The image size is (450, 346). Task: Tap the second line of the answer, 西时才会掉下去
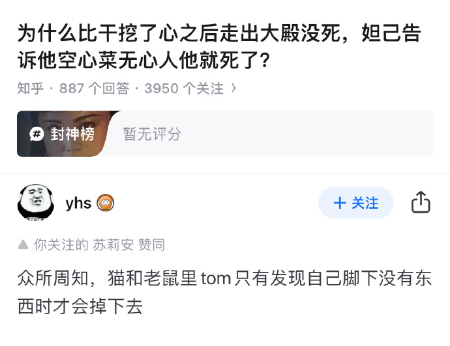[x=80, y=306]
